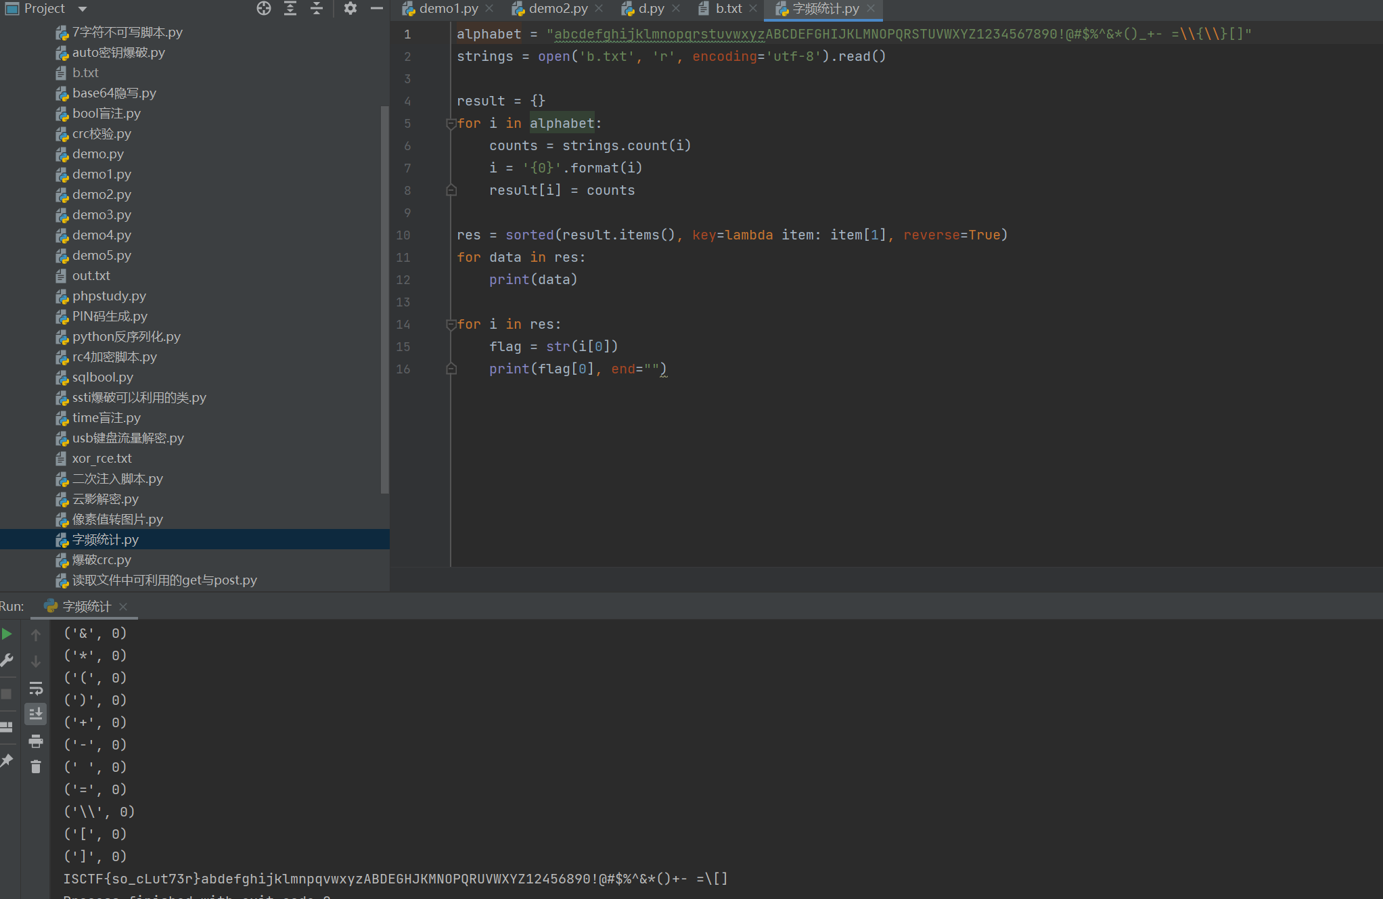Screen dimensions: 1383x899
Task: Collapse the for loop at line 5
Action: coord(451,124)
